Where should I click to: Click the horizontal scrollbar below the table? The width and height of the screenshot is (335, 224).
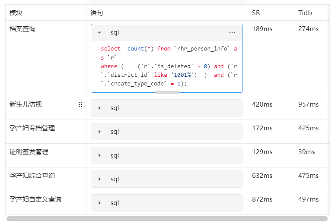167,219
